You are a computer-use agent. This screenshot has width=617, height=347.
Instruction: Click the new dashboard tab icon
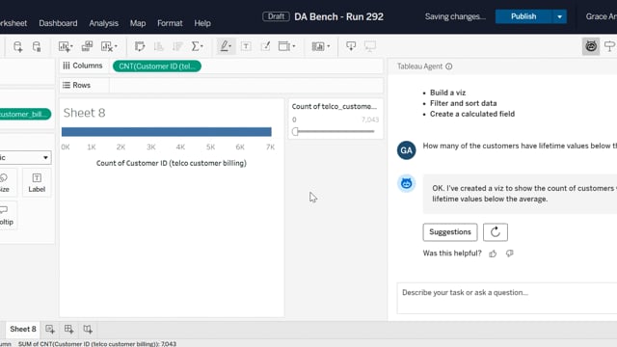pyautogui.click(x=68, y=330)
